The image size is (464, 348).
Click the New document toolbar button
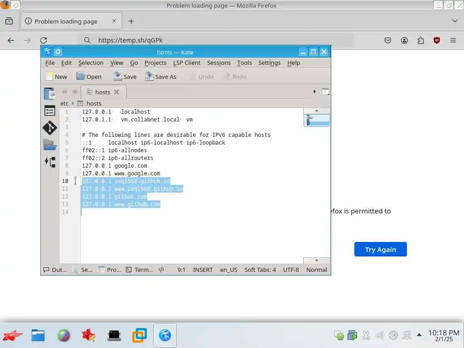(x=56, y=77)
